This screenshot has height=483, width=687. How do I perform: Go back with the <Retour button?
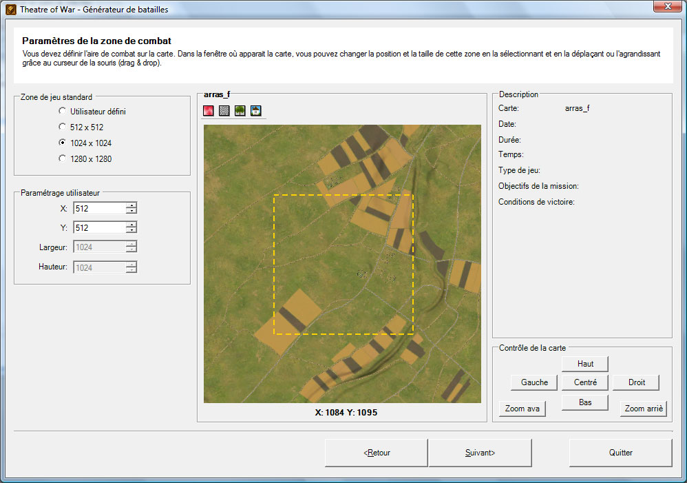(x=377, y=453)
